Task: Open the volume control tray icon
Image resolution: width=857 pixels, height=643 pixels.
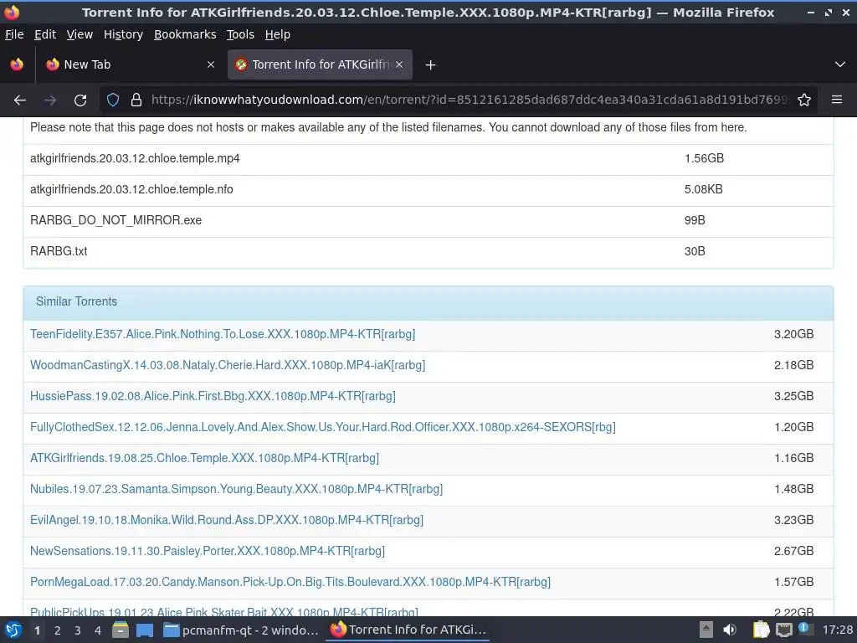Action: point(730,630)
